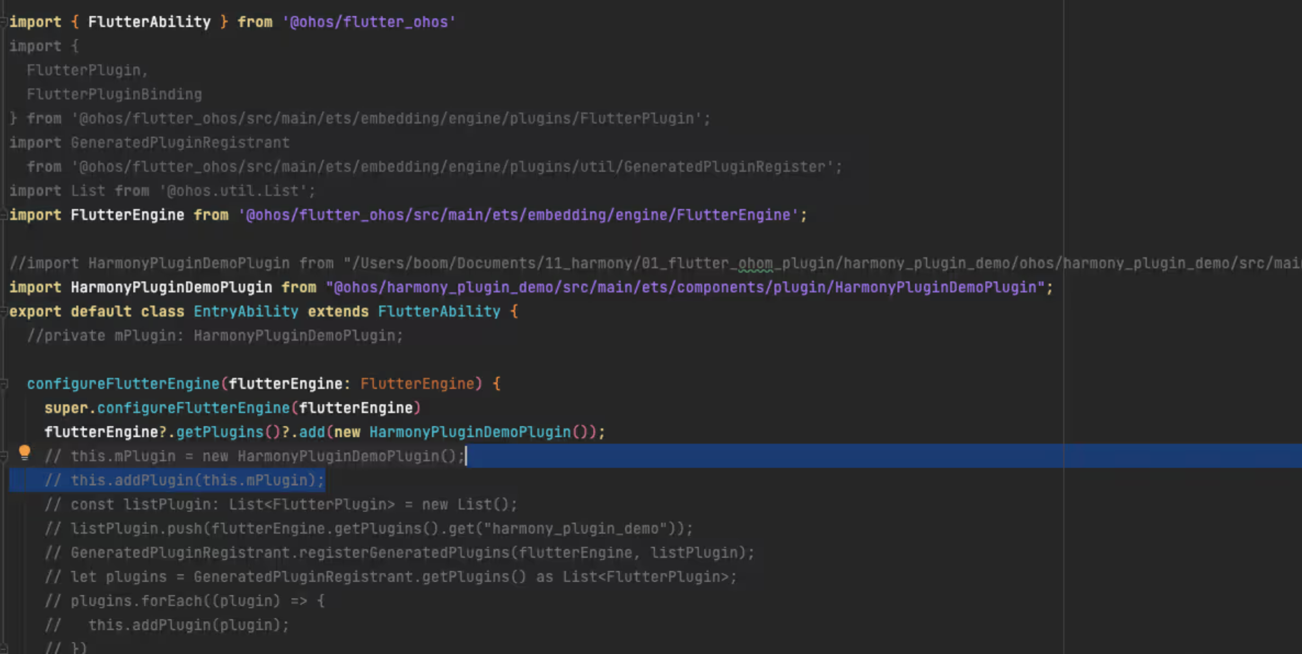Collapse the EntryAbility class fold marker
The image size is (1302, 654).
click(x=3, y=312)
